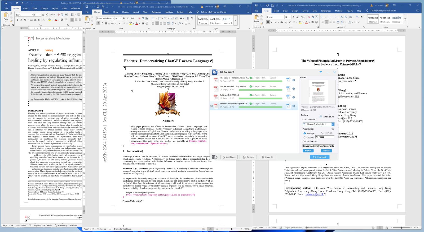
Task: Open Insert tab in Phoenix Word window
Action: pos(107,12)
